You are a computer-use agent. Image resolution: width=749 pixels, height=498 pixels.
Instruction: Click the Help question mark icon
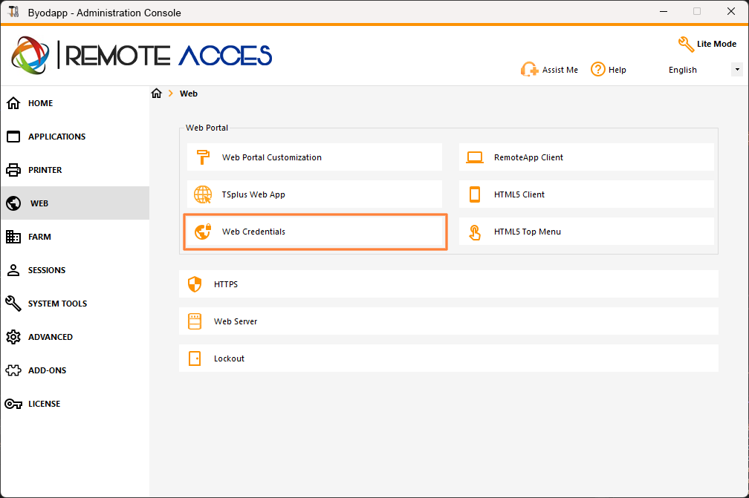tap(598, 70)
